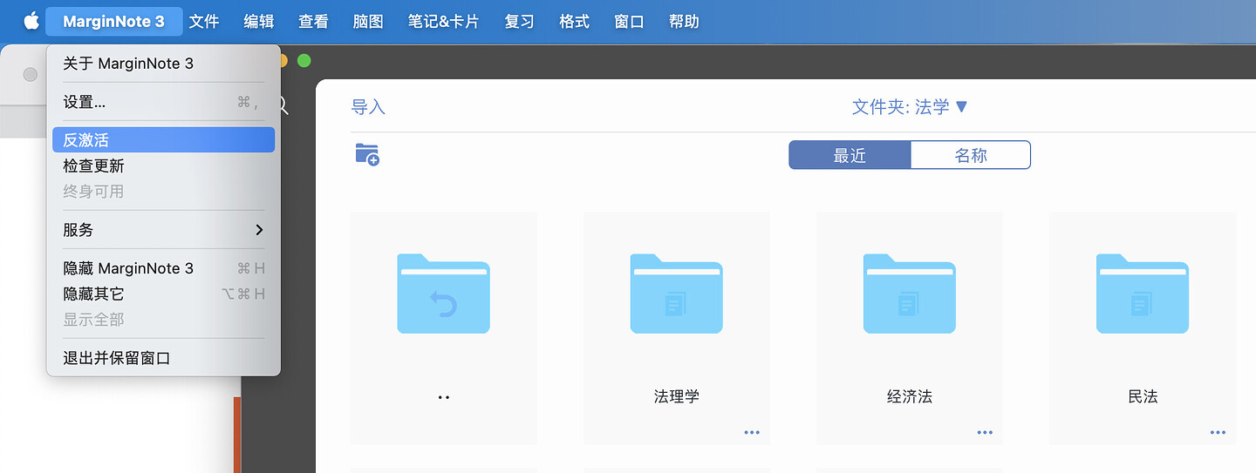Click the 法理学 folder name
Image resolution: width=1256 pixels, height=473 pixels.
tap(676, 396)
